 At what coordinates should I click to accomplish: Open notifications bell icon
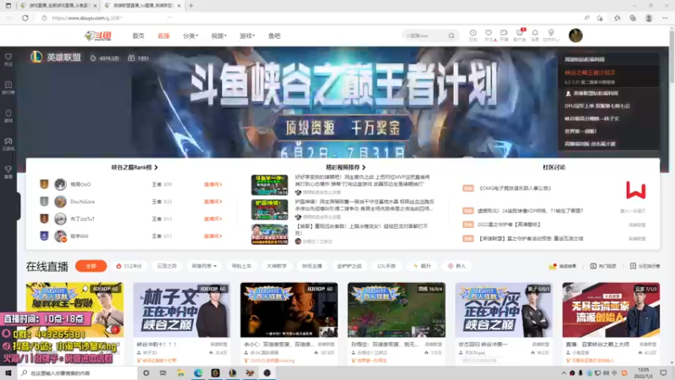(x=535, y=33)
